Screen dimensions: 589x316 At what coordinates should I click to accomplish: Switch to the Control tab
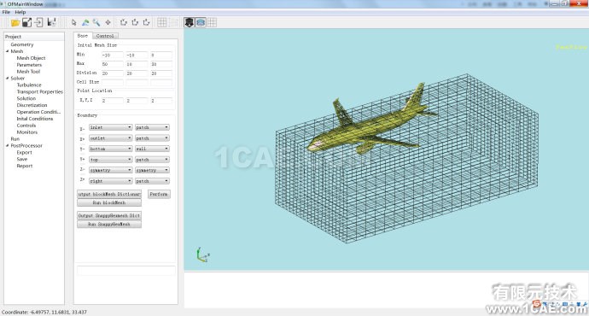coord(105,36)
